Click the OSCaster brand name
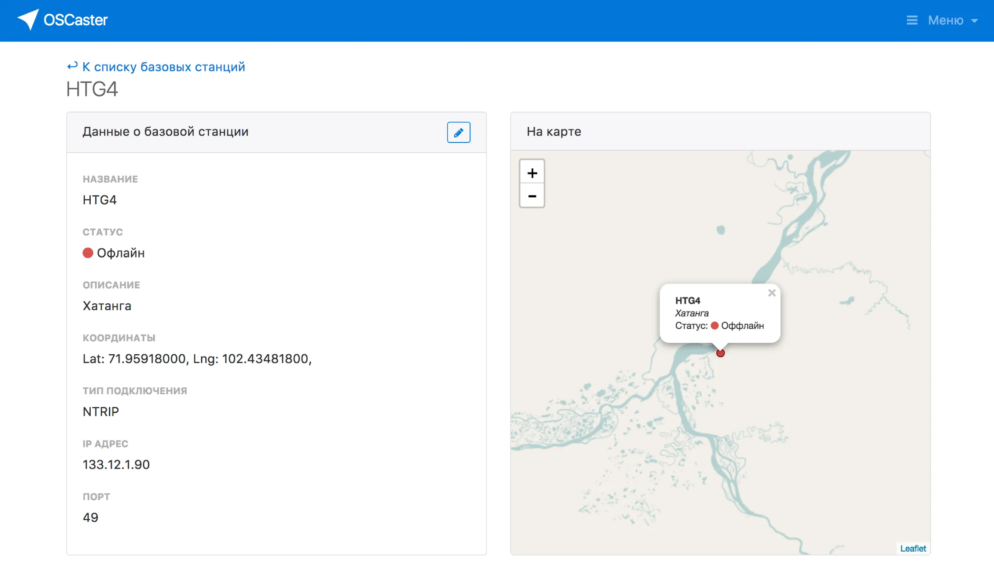 (75, 20)
